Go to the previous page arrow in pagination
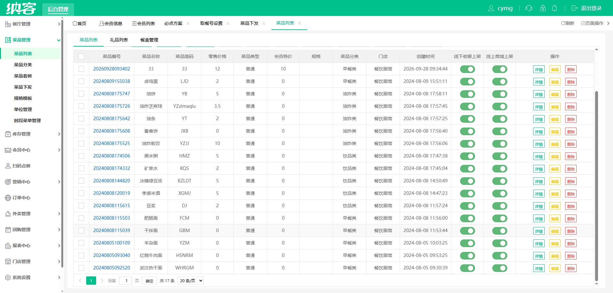This screenshot has width=613, height=293. point(80,281)
